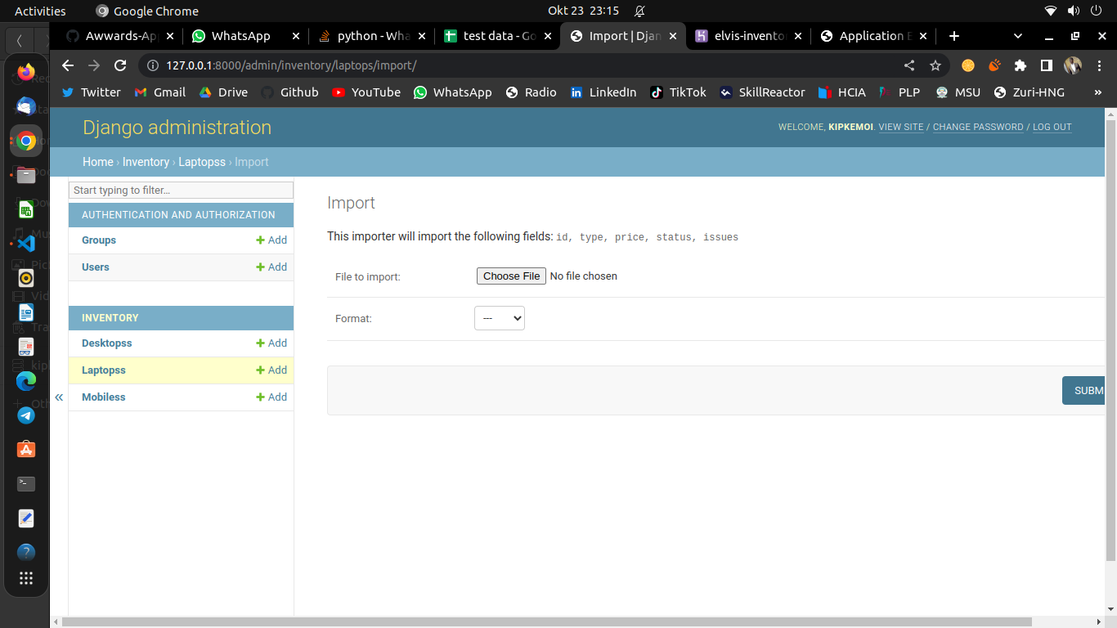Open the Chrome three-dot menu
Image resolution: width=1117 pixels, height=628 pixels.
pos(1099,65)
